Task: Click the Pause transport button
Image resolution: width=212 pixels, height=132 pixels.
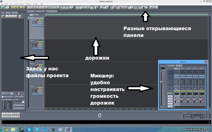Action: [11, 114]
